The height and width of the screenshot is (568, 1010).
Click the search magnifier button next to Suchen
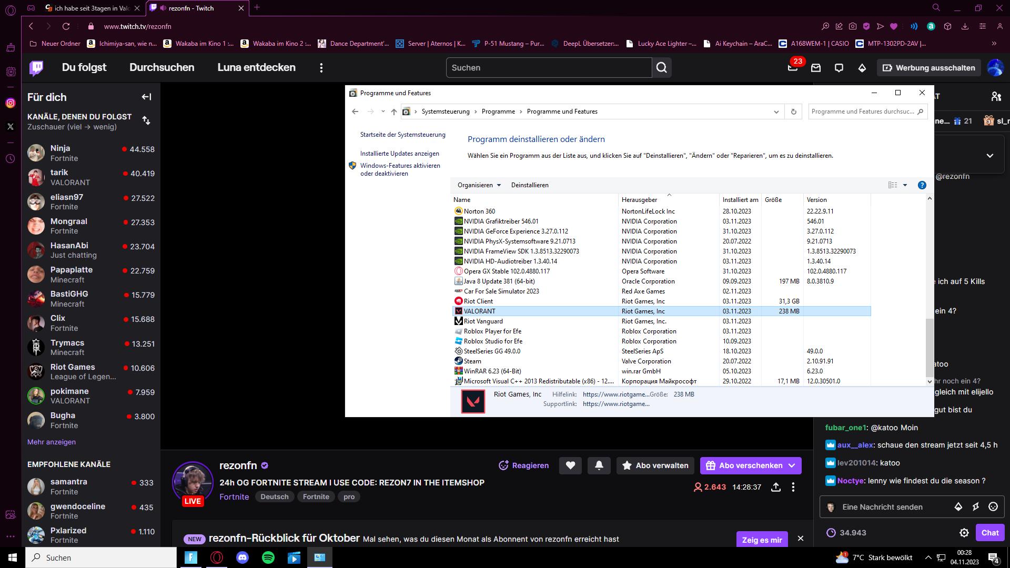tap(661, 68)
